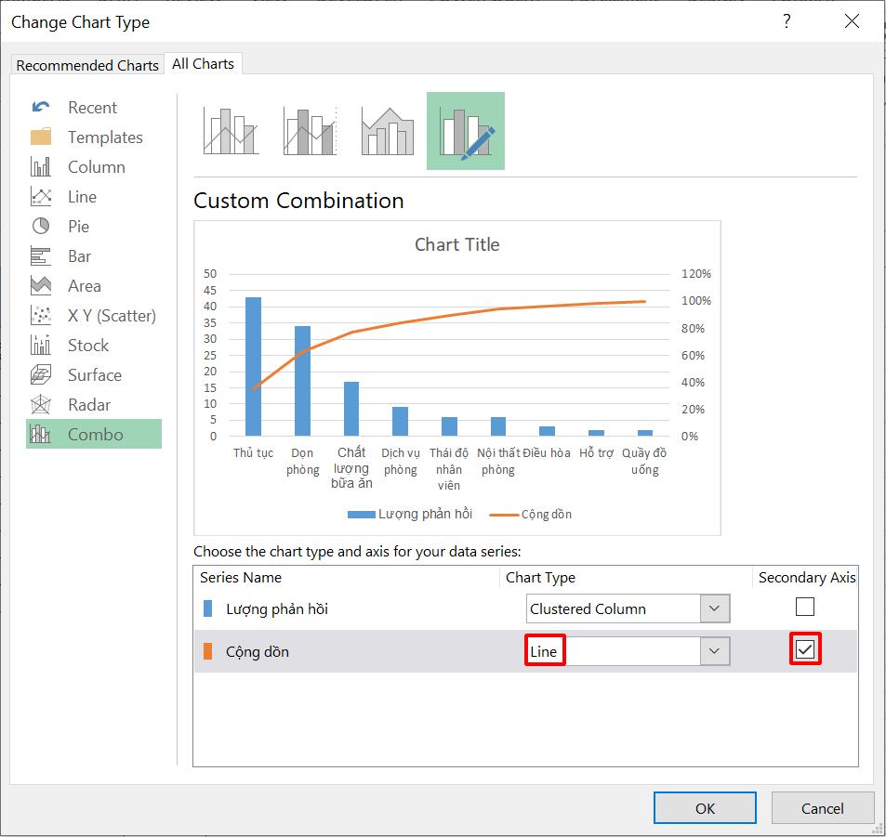Select the Combo category entry

pos(95,434)
